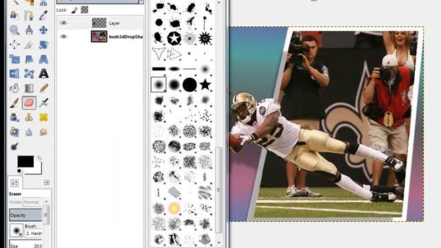Select the Perspective Clone tool
The height and width of the screenshot is (248, 441).
14,132
